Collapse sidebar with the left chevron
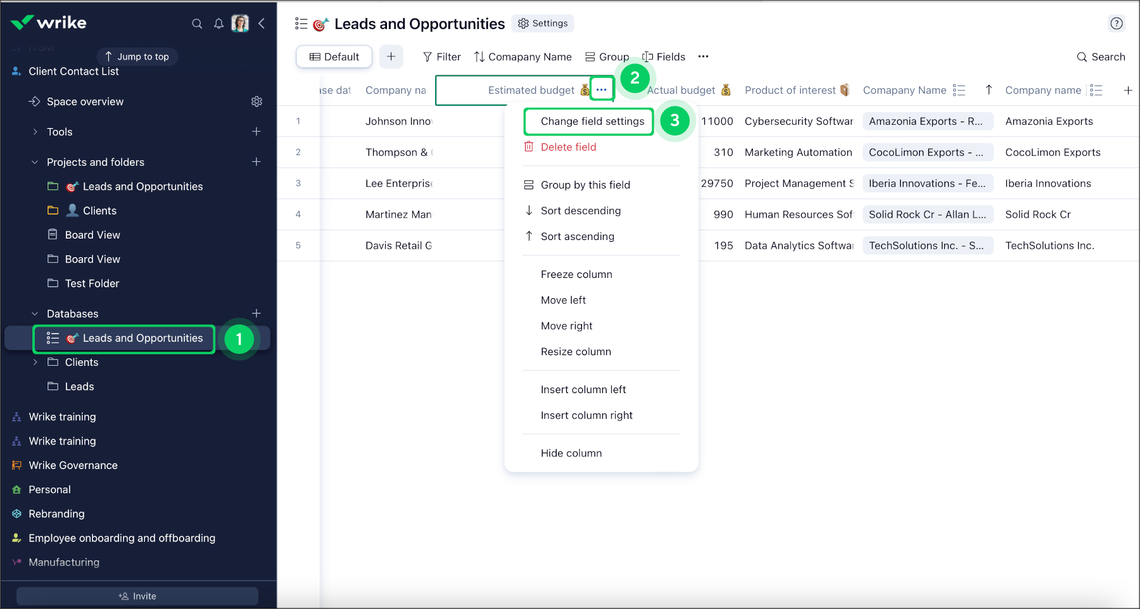1140x609 pixels. point(262,24)
